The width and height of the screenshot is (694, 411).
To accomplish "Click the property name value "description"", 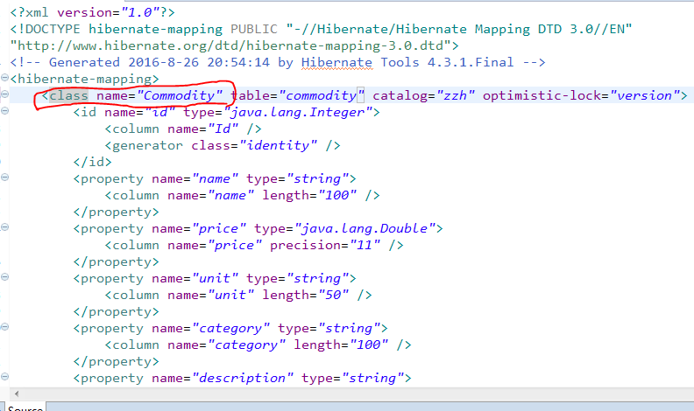I will coord(243,379).
